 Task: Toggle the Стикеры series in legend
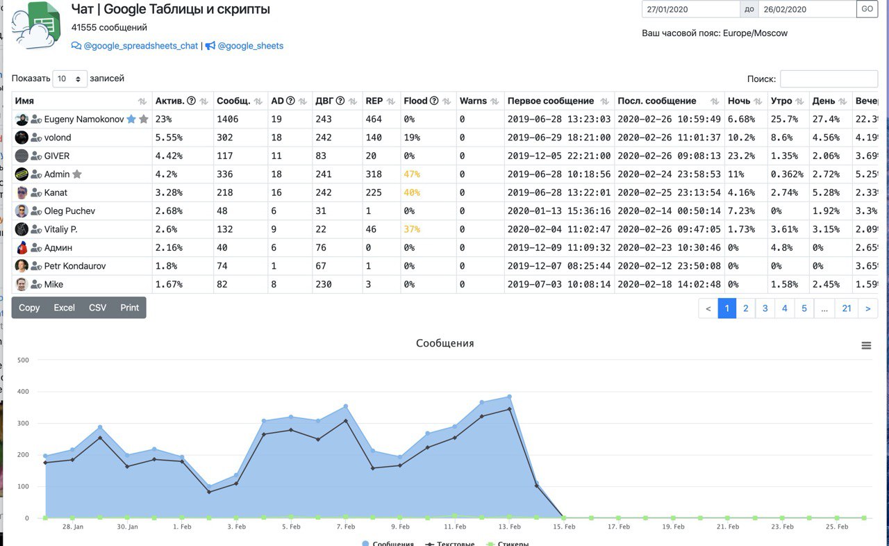(x=508, y=543)
